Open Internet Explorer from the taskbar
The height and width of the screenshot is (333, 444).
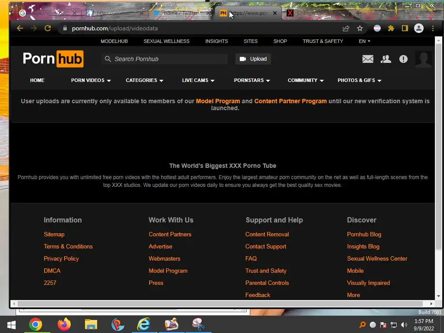(x=144, y=324)
